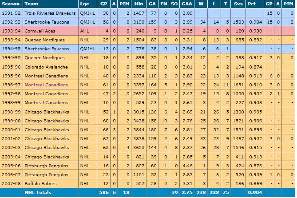The image size is (297, 198).
Task: Click the Pct column header
Action: (252, 4)
